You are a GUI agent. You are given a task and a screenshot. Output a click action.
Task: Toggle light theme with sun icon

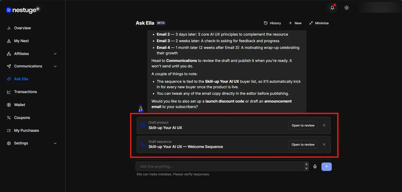point(347,8)
